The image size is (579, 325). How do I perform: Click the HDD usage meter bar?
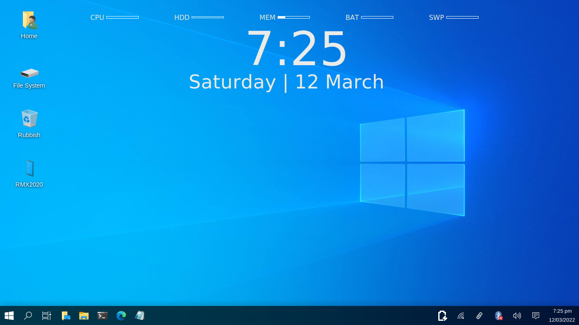208,17
